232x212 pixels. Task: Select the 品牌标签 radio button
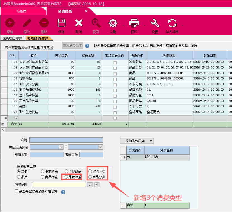click(66, 177)
